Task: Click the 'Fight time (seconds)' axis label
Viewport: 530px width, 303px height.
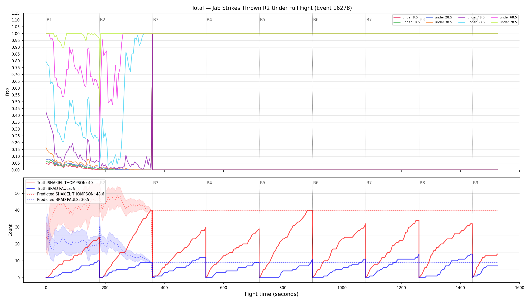Action: 272,294
